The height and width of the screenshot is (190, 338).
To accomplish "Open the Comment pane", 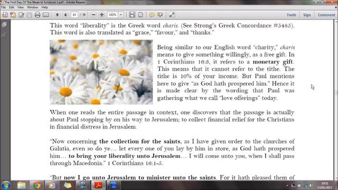I will tap(326, 15).
